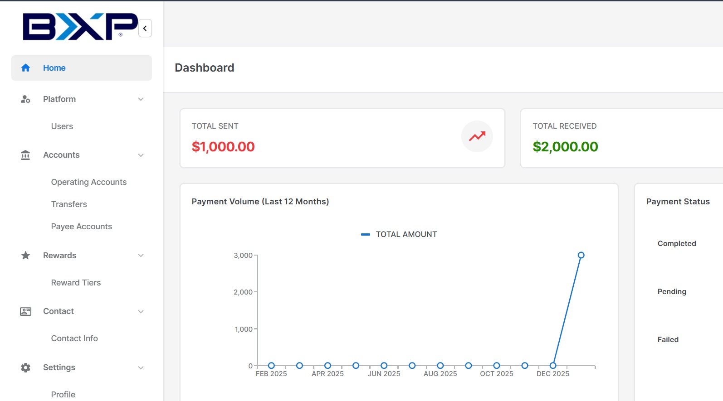This screenshot has width=723, height=401.
Task: Go to Payee Accounts
Action: (x=82, y=227)
